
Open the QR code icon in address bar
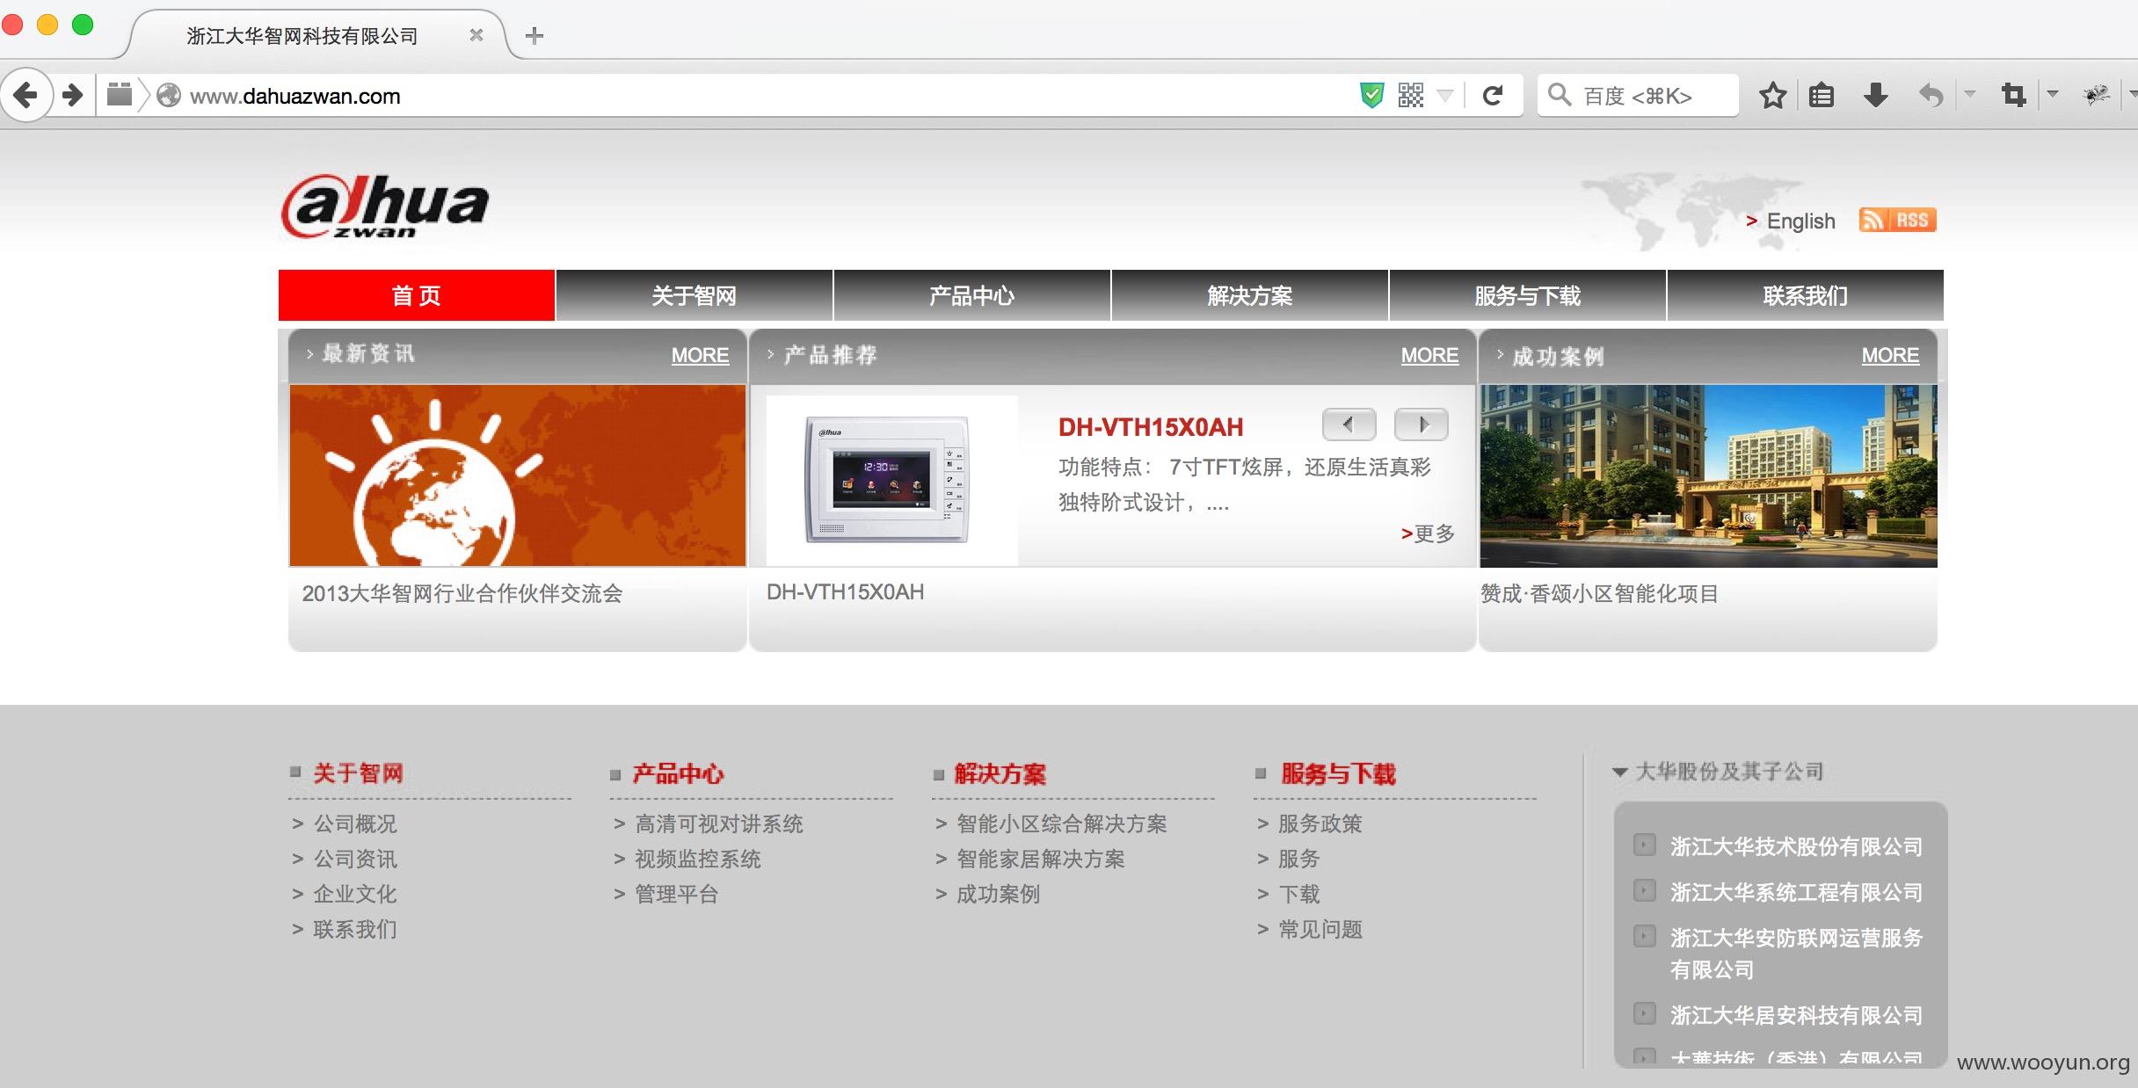click(x=1410, y=95)
